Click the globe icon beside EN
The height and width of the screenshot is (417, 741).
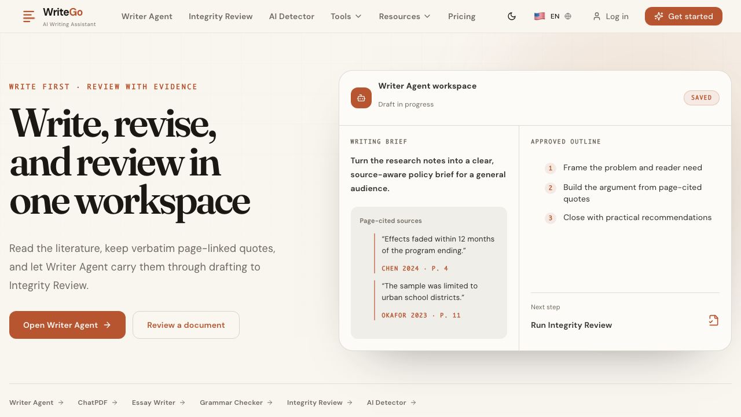pyautogui.click(x=568, y=16)
